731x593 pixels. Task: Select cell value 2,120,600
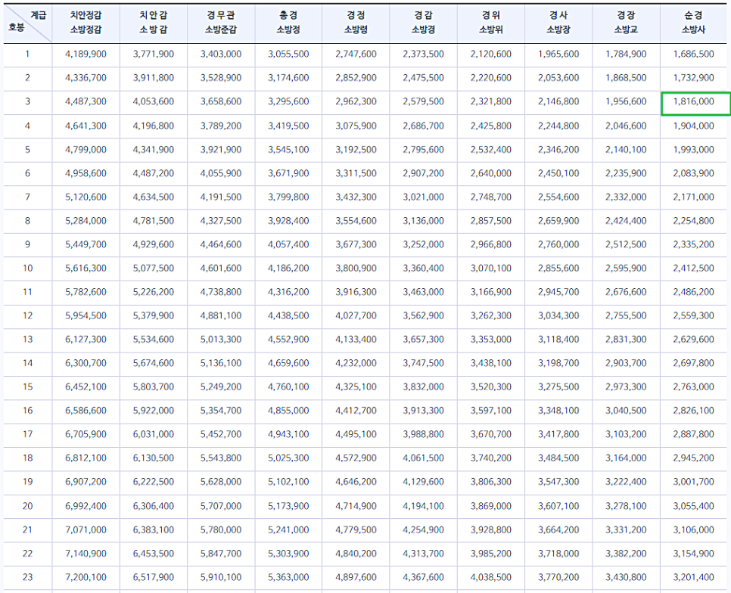coord(491,54)
